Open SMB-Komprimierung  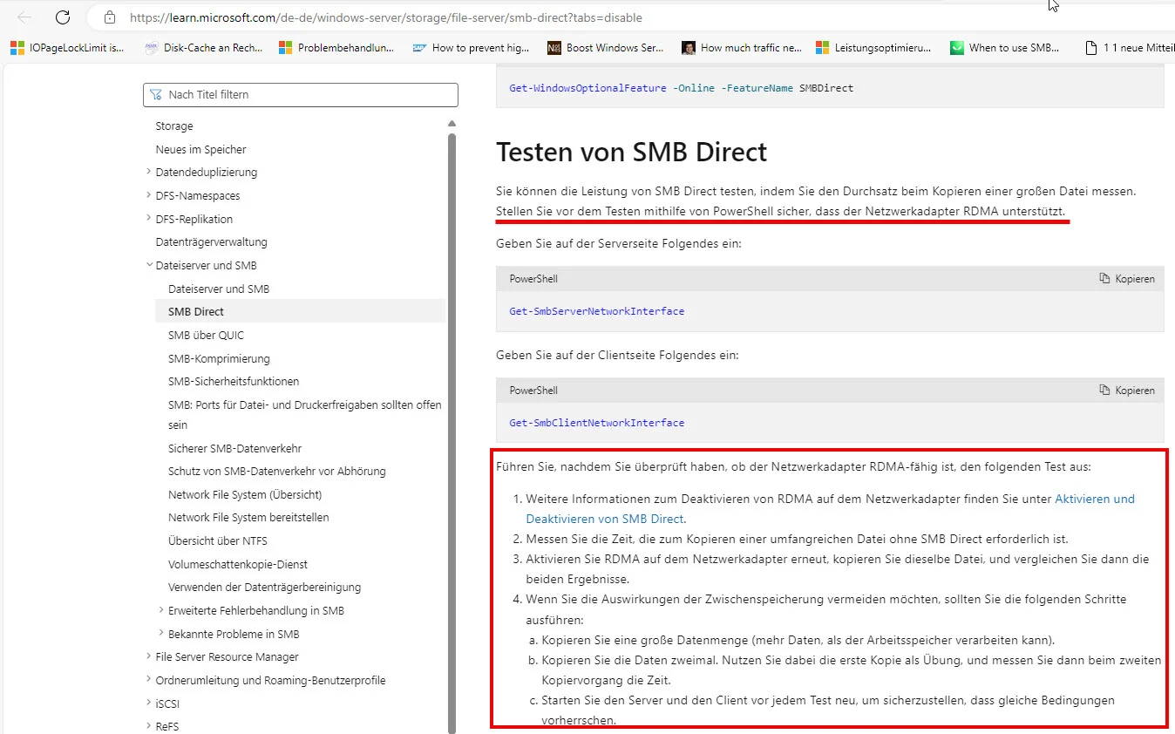pos(219,358)
